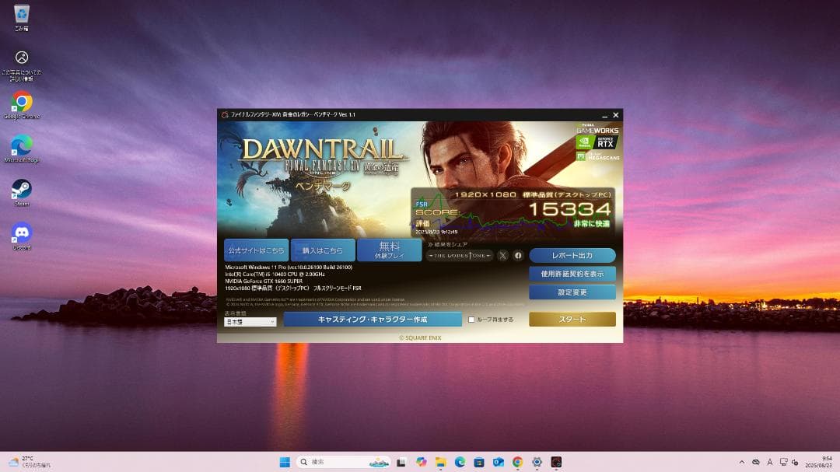Open Discord from the desktop

pyautogui.click(x=22, y=229)
